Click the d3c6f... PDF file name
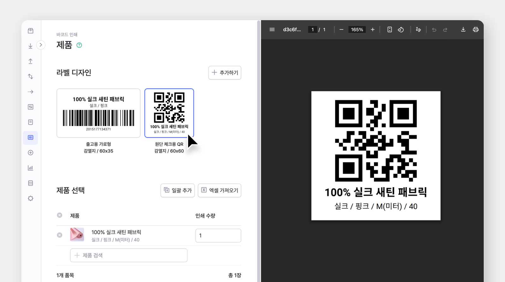 (x=292, y=30)
